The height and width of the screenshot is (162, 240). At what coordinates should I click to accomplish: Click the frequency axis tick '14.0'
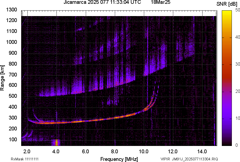202,152
